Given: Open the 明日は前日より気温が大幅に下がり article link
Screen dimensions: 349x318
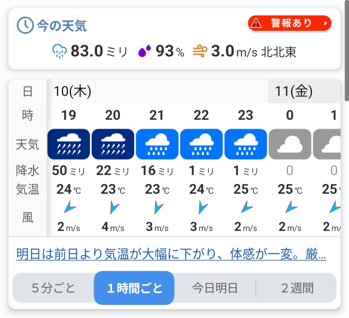Looking at the screenshot, I should (x=171, y=254).
